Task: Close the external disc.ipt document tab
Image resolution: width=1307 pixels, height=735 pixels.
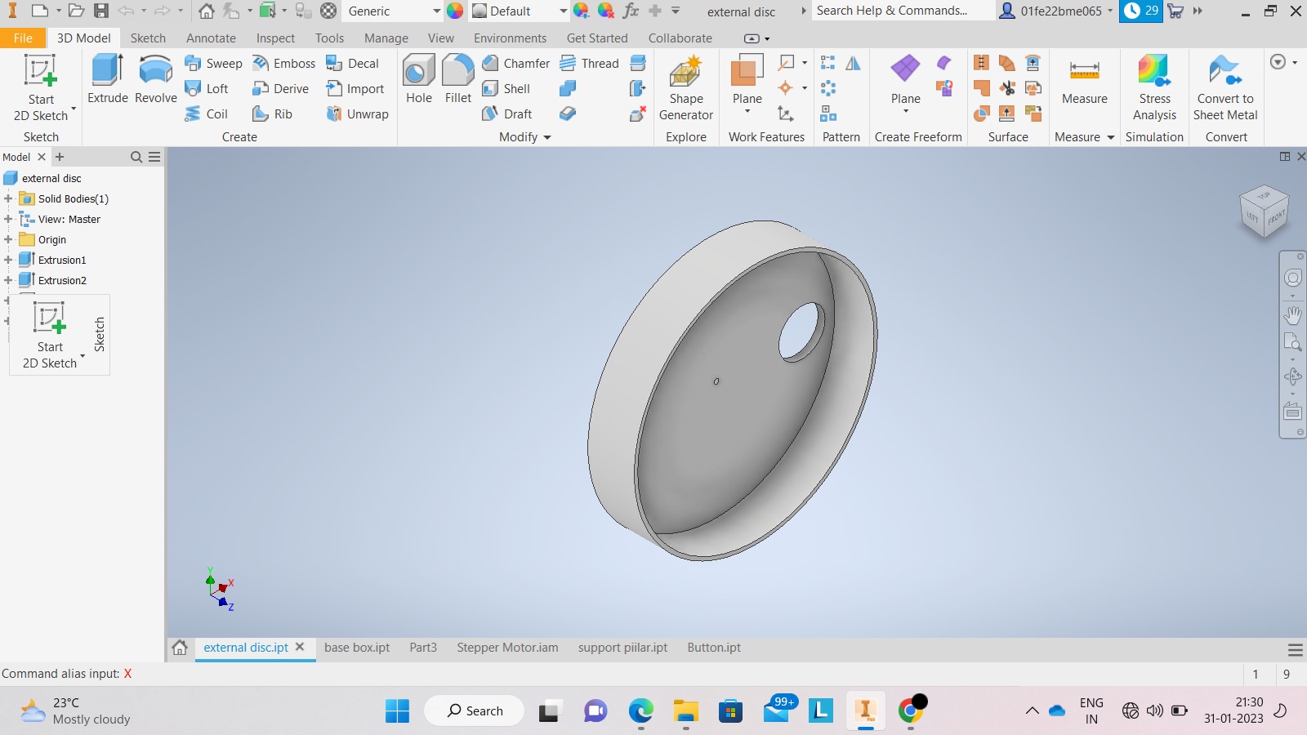Action: point(300,646)
